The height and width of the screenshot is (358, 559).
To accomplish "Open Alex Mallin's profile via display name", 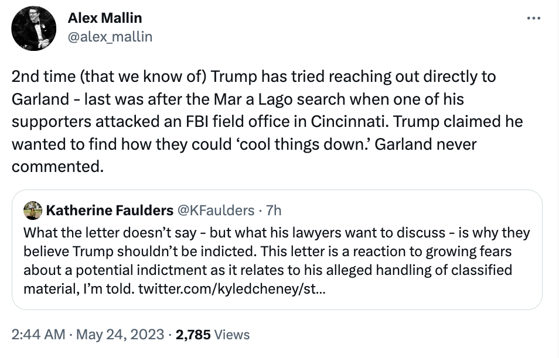I will [105, 19].
